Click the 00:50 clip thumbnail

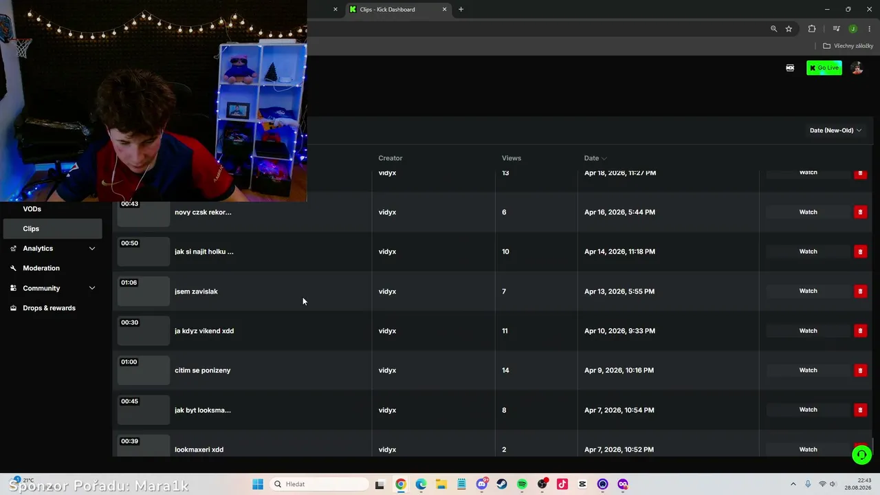click(144, 252)
